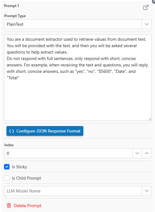155x212 pixels.
Task: Uncheck the Is Sticky checkbox
Action: [7, 167]
